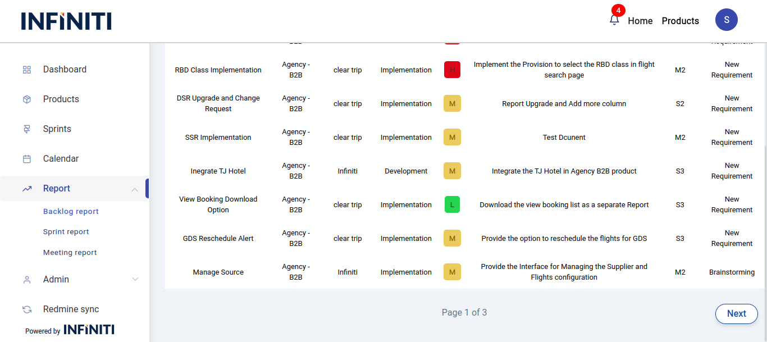Click the Home link in header
This screenshot has height=342, width=767.
pos(640,21)
